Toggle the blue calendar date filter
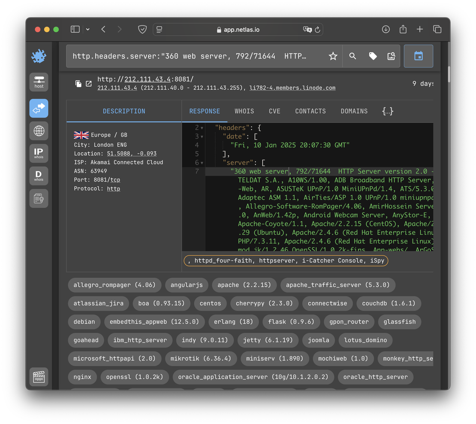 coord(418,56)
